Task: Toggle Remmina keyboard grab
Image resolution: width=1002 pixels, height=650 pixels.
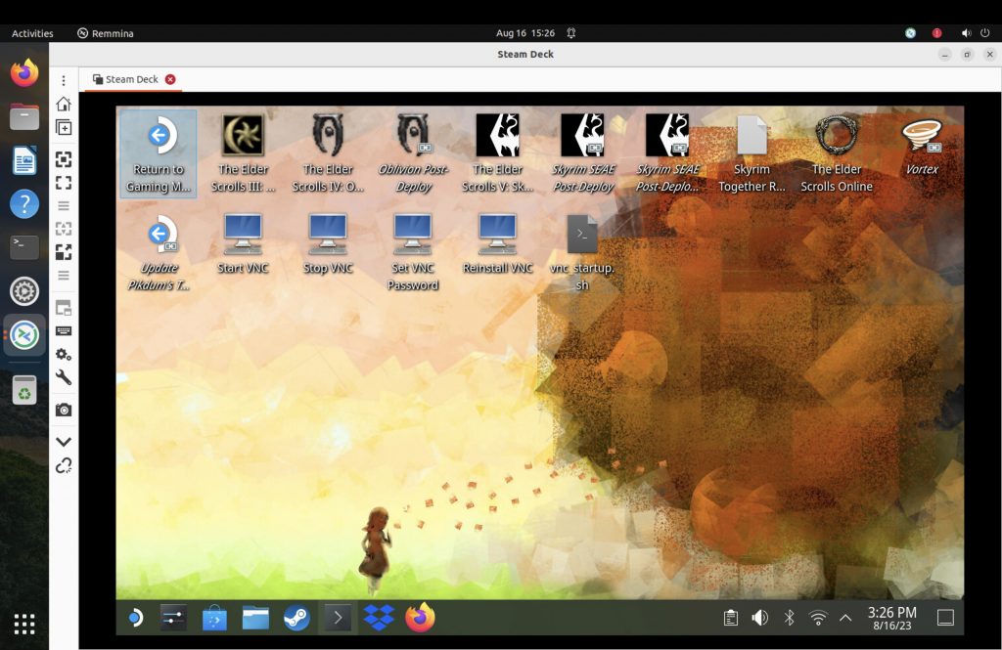Action: [64, 331]
